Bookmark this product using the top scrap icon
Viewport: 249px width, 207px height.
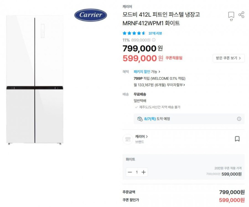click(231, 15)
